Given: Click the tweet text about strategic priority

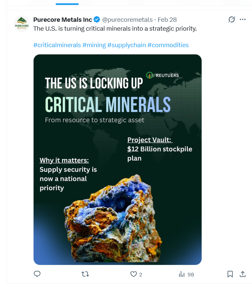Looking at the screenshot, I should coord(115,29).
